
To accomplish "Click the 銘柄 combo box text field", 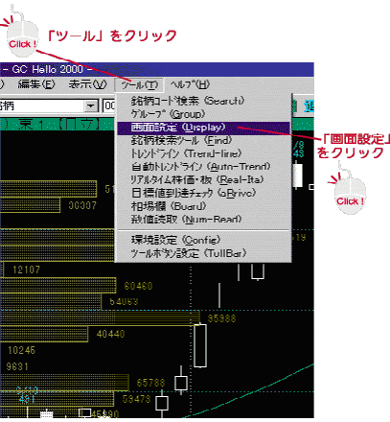I will click(x=41, y=105).
